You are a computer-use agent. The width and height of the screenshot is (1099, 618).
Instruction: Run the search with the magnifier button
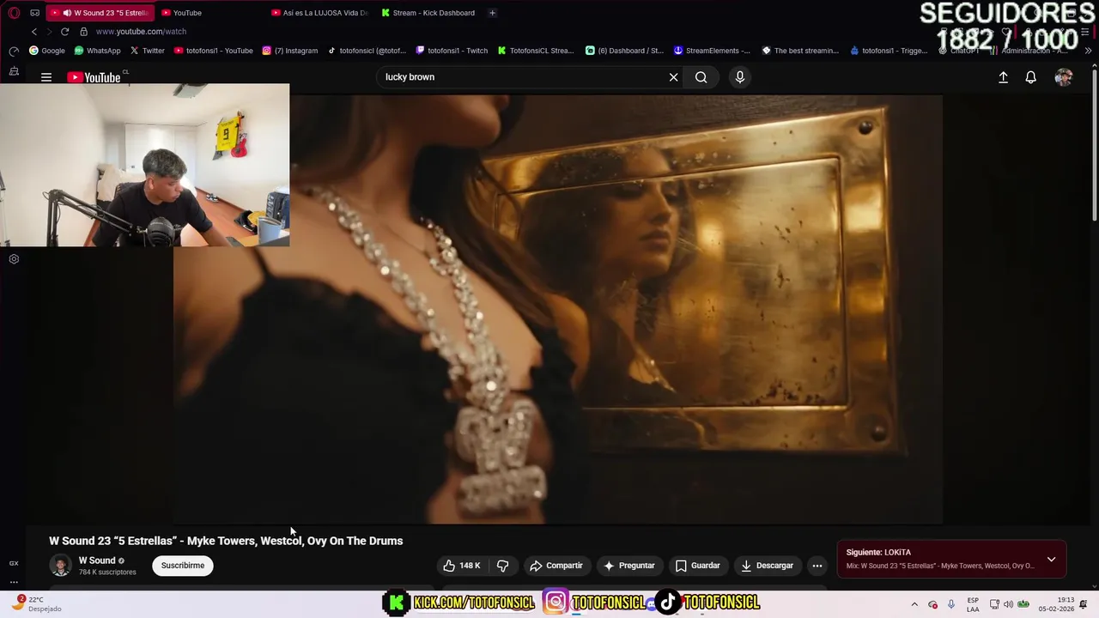pos(701,77)
